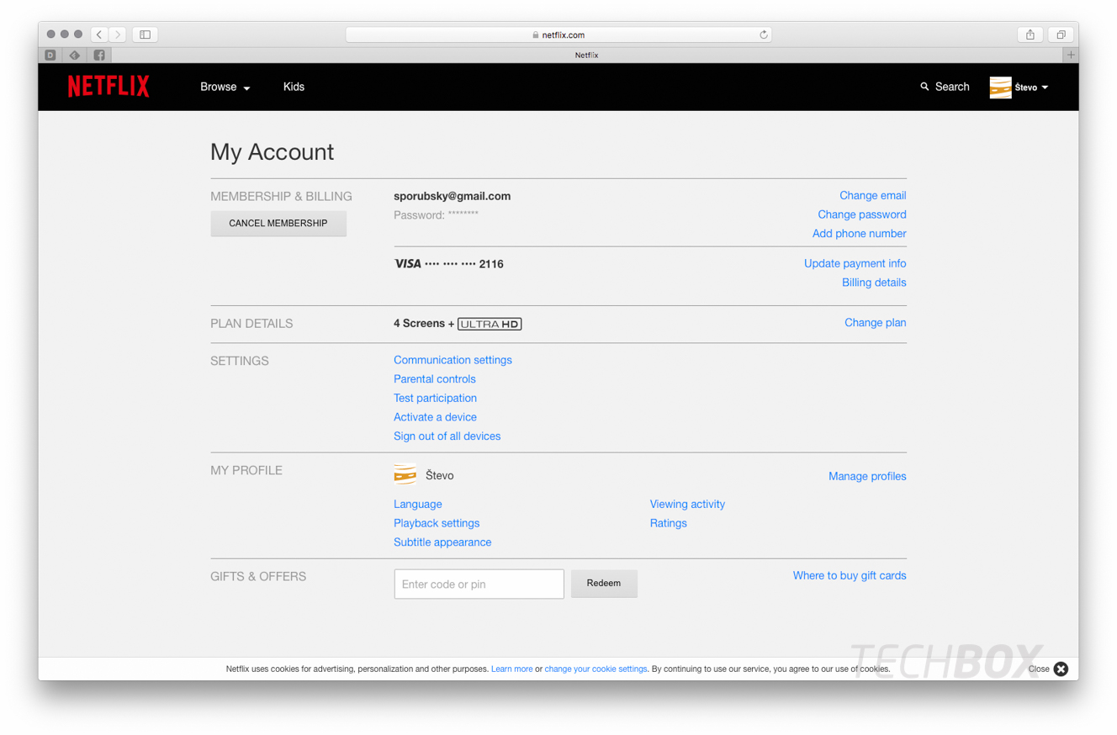The image size is (1117, 735).
Task: Click the netflix.com address bar
Action: [558, 34]
